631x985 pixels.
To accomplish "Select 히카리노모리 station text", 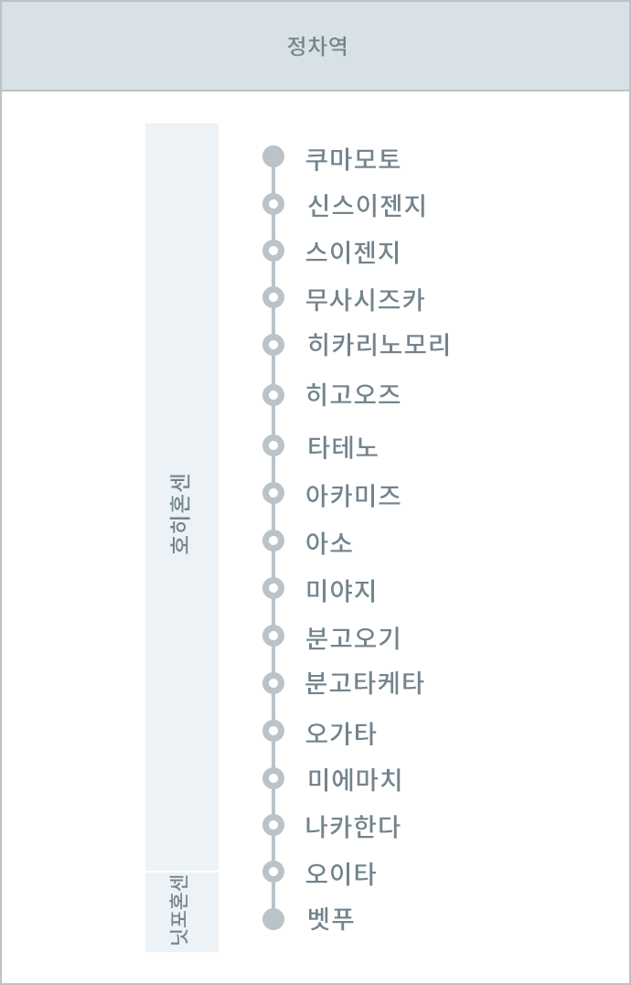I will tap(378, 345).
